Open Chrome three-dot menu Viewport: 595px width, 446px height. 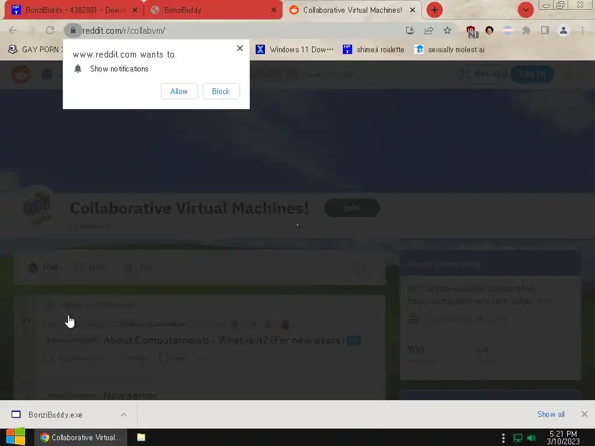click(582, 30)
